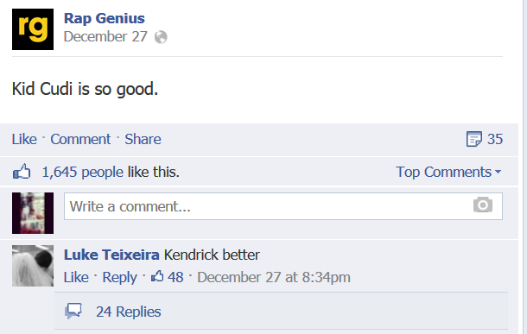The image size is (527, 334).
Task: View the 1,645 people who liked this
Action: 82,172
